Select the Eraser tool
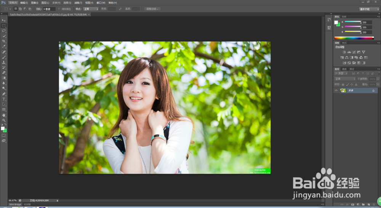The width and height of the screenshot is (381, 208). click(x=4, y=73)
